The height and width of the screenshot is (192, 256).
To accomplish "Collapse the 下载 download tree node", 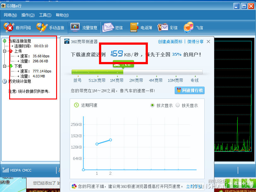I will (x=4, y=66).
